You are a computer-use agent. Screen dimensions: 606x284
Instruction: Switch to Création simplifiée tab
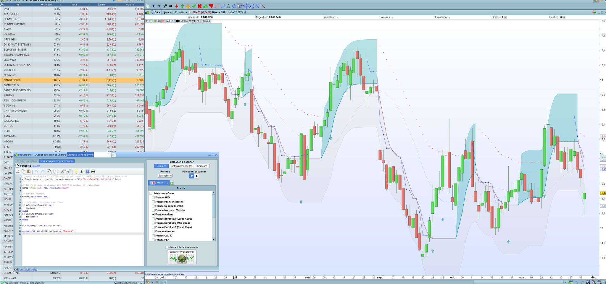(27, 161)
